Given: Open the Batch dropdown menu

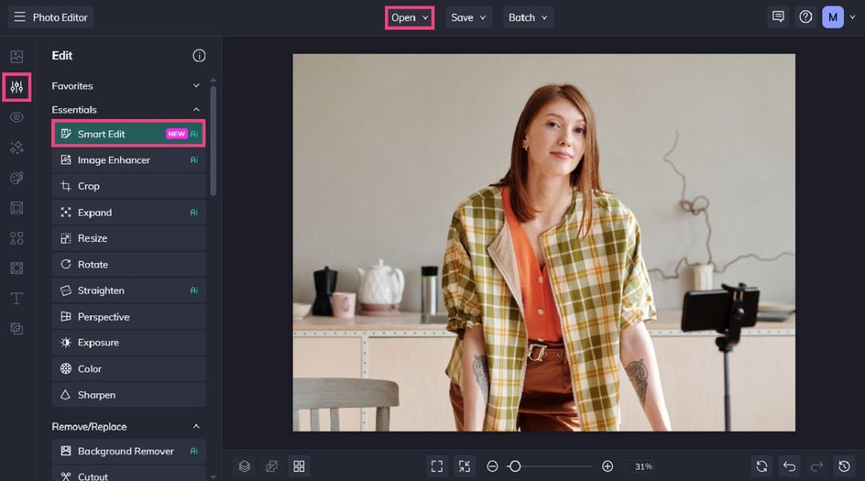Looking at the screenshot, I should pyautogui.click(x=528, y=17).
